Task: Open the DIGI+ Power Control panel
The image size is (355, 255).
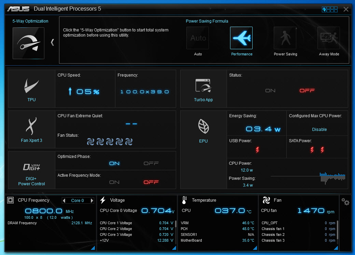Action: (31, 170)
